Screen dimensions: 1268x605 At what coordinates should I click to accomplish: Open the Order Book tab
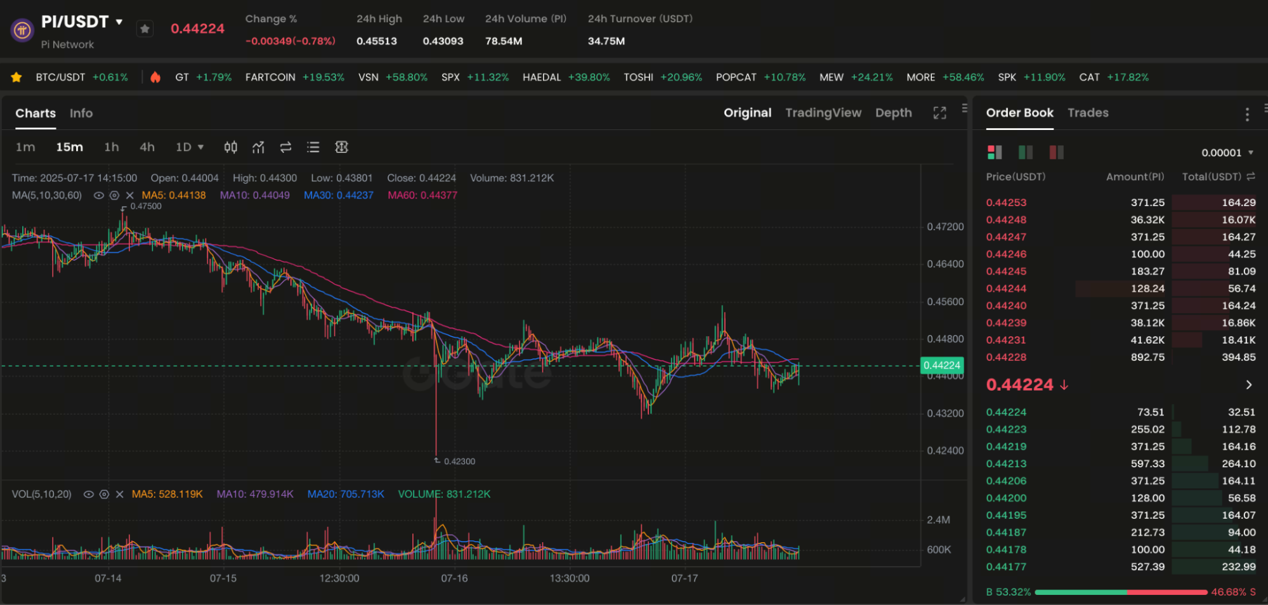pos(1019,113)
